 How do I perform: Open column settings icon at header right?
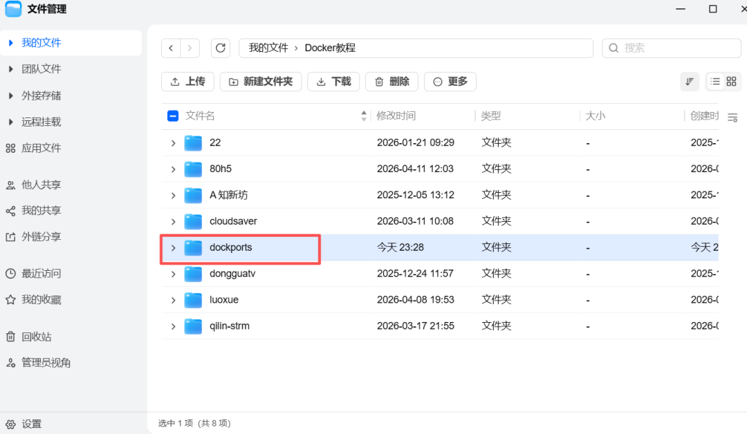coord(733,117)
